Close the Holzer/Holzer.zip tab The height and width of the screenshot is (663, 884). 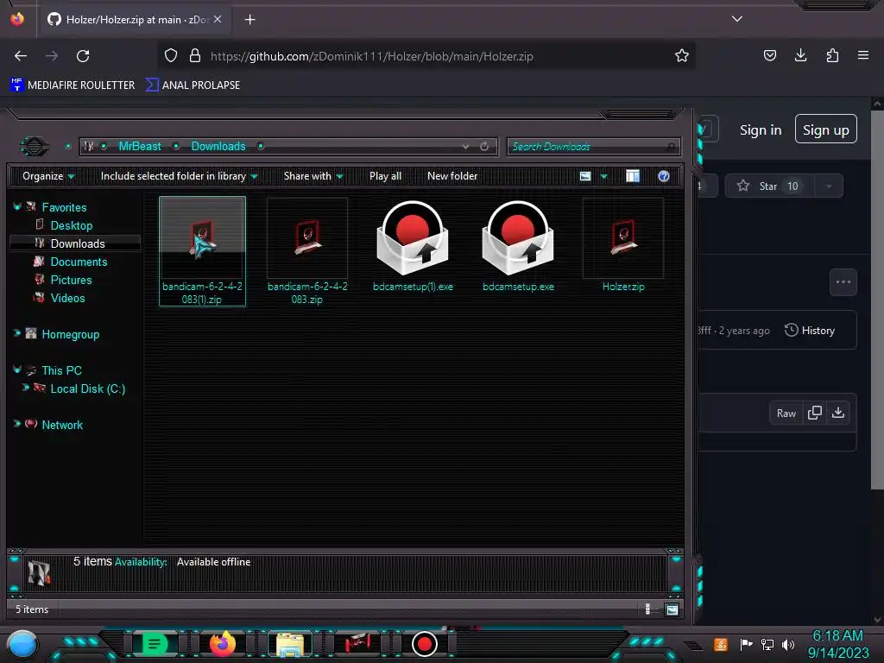coord(218,19)
